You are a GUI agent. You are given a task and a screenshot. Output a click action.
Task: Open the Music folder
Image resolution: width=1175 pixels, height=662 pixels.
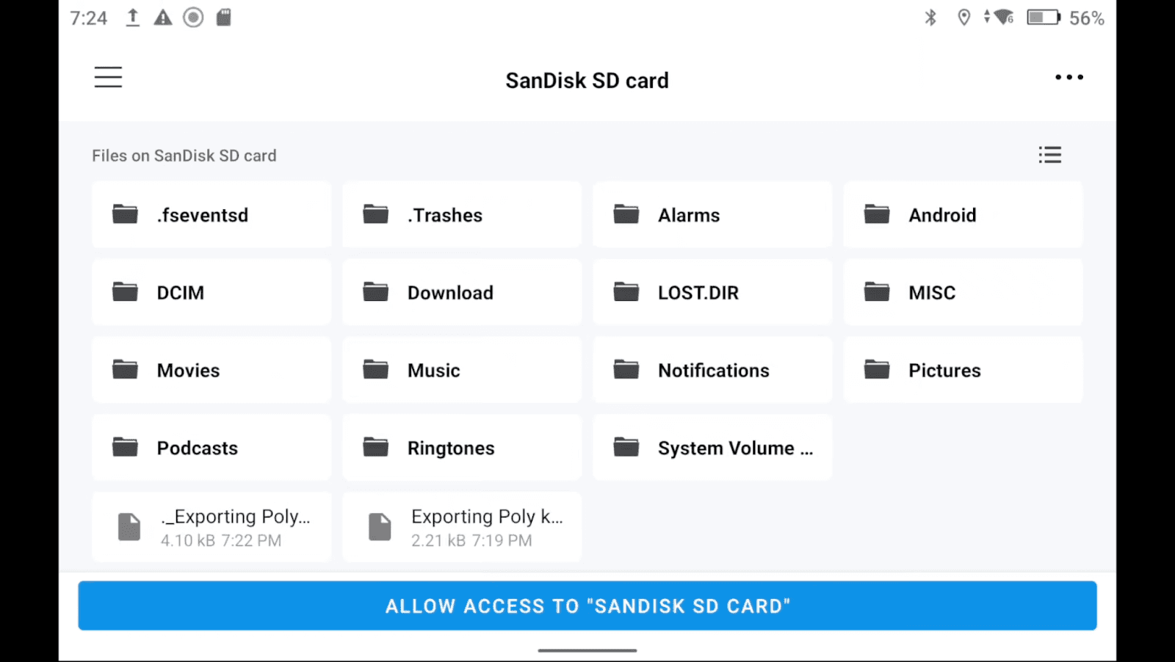point(462,370)
